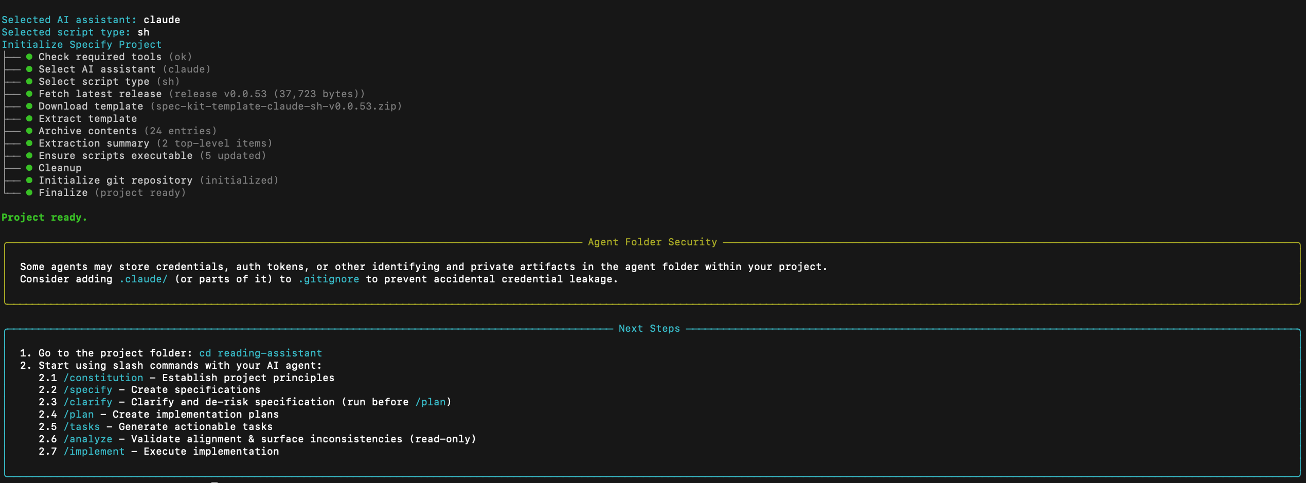The height and width of the screenshot is (483, 1306).
Task: Click the green dot next to Finalize
Action: coord(29,192)
